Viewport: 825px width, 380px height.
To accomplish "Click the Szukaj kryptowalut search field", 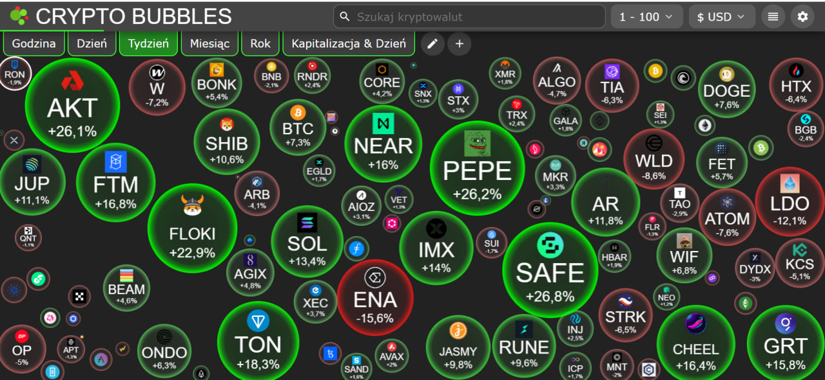I will click(469, 17).
